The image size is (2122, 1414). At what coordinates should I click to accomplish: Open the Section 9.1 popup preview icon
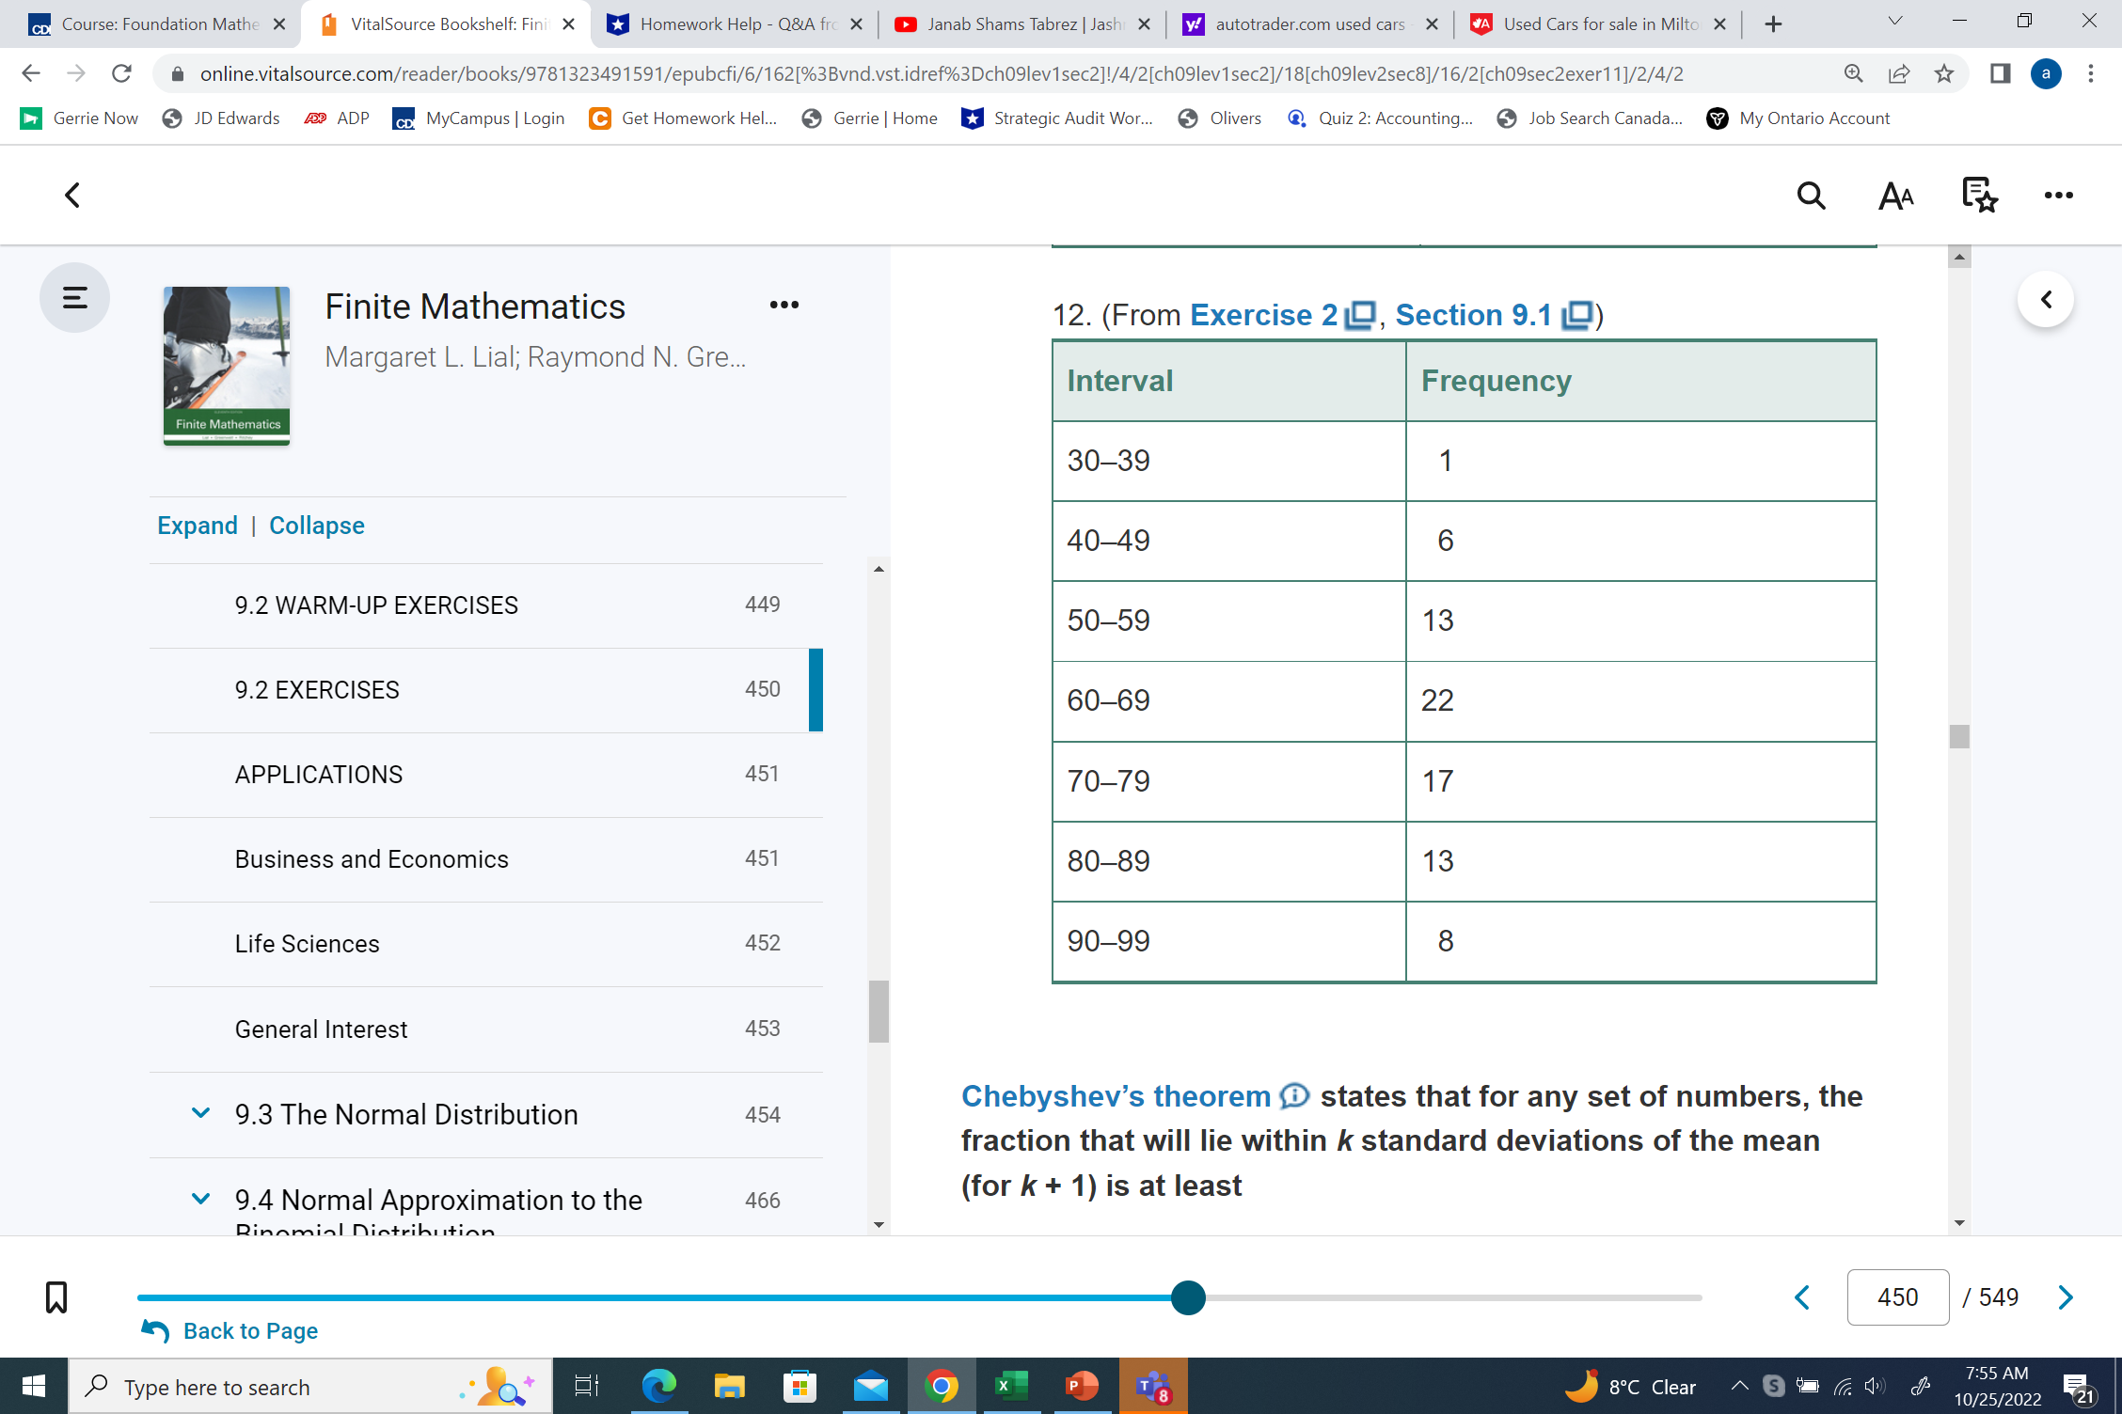[1576, 315]
